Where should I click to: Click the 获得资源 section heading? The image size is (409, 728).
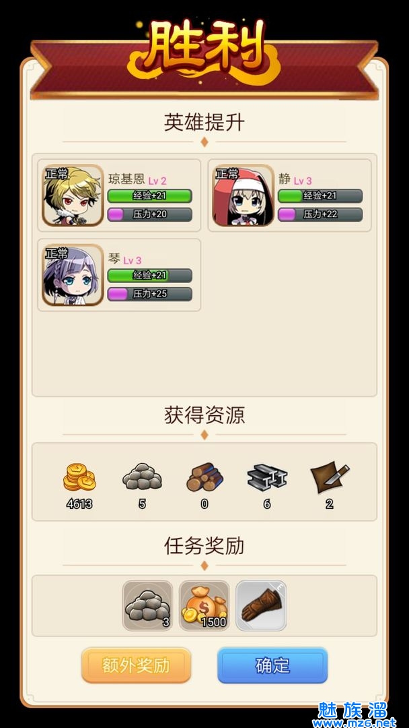(204, 415)
